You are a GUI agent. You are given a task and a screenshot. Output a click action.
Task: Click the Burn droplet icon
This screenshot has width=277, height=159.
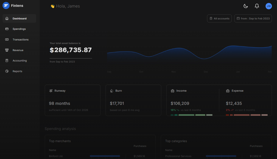[111, 91]
